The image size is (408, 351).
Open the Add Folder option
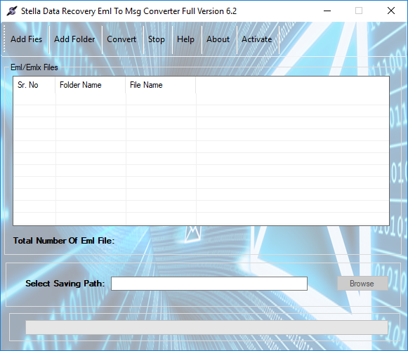(74, 39)
